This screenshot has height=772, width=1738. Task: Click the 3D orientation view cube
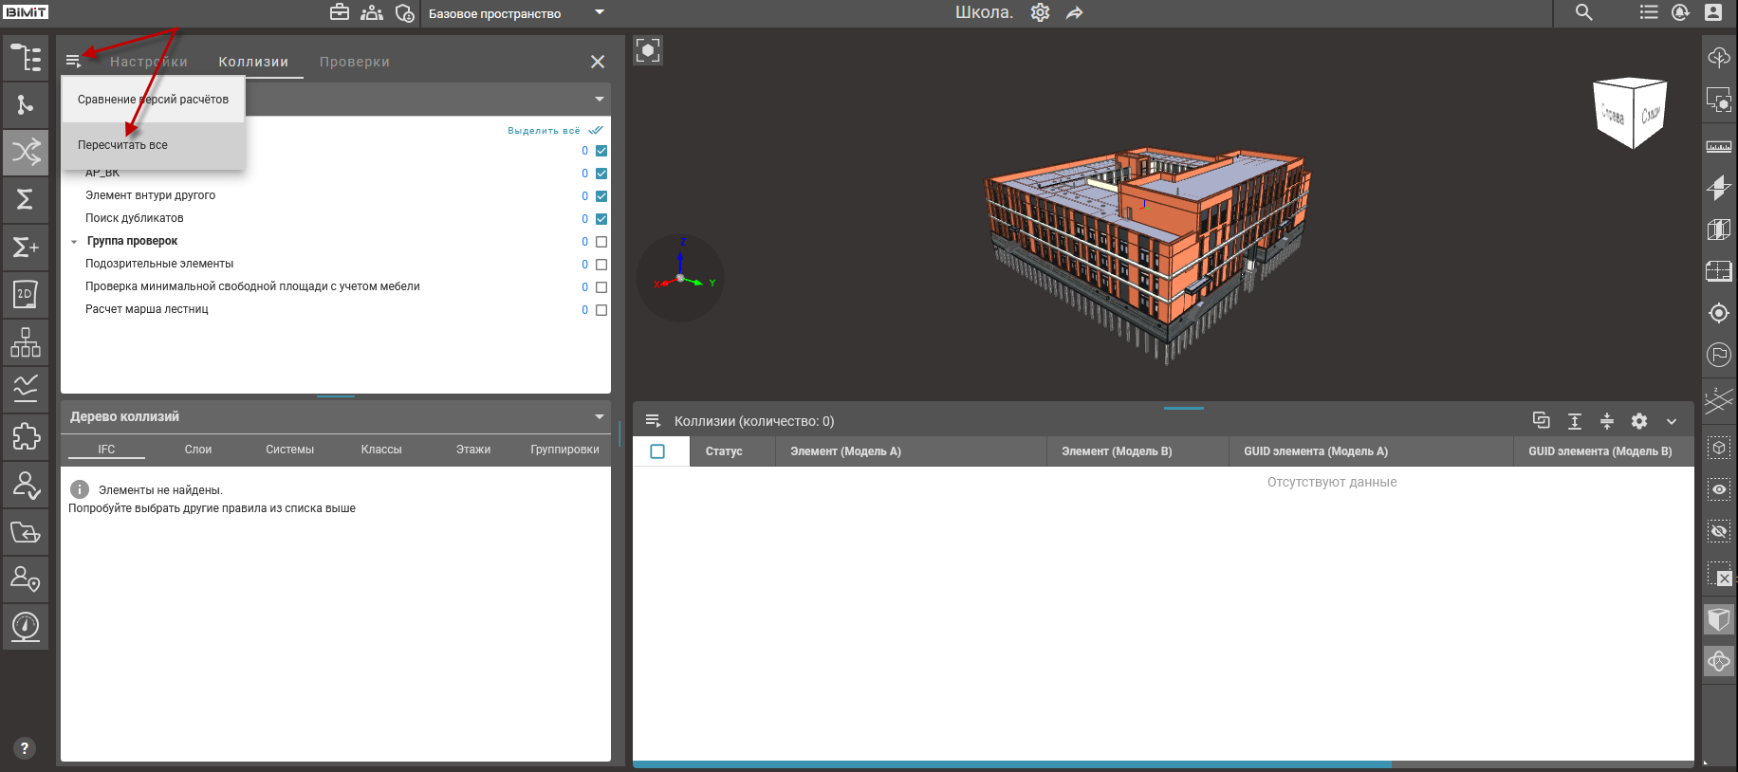(1629, 113)
